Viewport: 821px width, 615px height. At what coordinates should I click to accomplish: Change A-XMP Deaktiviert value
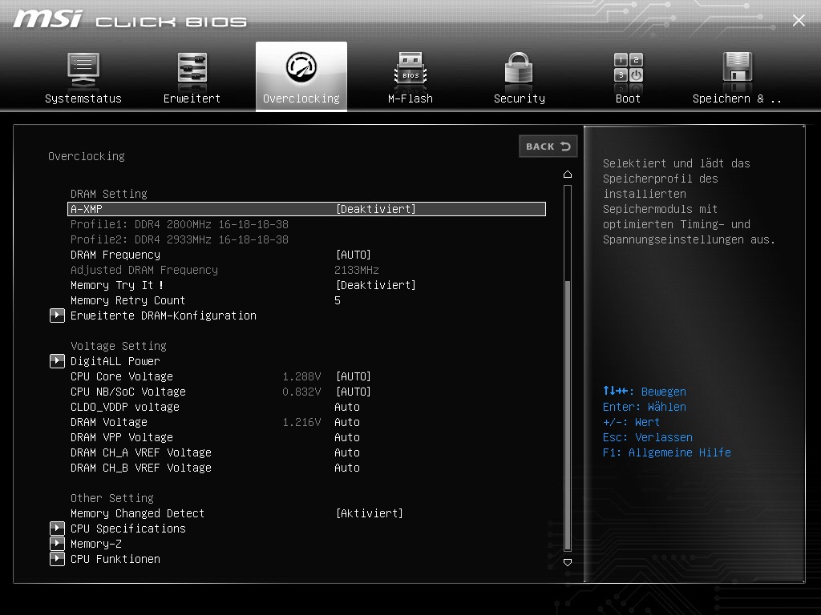pos(375,209)
